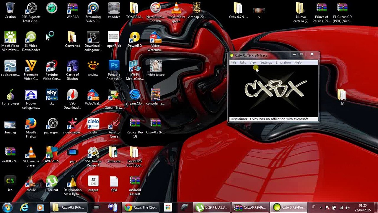
Task: Select the Castle of Illusion icon
Action: 73,71
